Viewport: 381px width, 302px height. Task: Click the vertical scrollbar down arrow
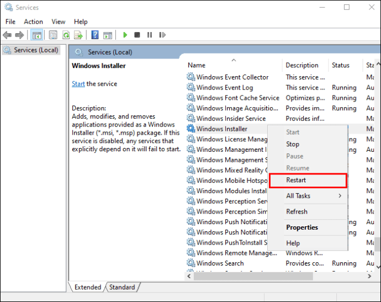378,267
